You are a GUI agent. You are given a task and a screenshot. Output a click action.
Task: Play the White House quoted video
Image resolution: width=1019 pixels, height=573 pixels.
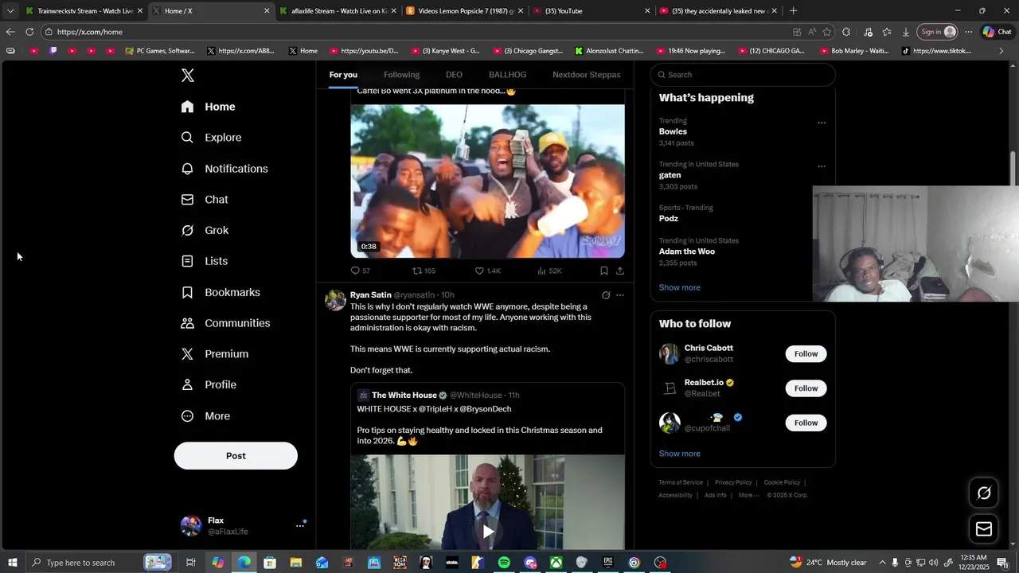(x=488, y=531)
